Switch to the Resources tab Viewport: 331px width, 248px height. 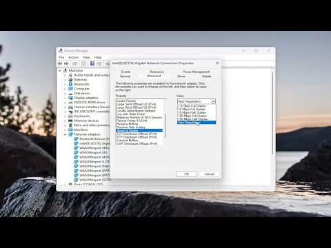point(157,72)
